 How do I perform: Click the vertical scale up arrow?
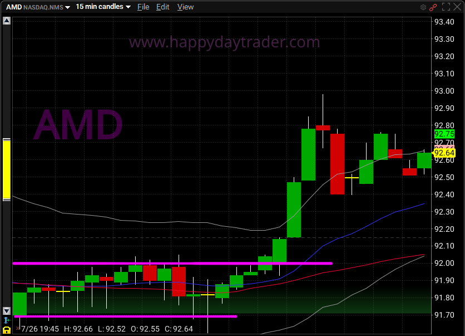point(7,21)
